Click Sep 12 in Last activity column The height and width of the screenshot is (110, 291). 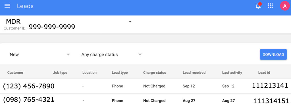(228, 86)
